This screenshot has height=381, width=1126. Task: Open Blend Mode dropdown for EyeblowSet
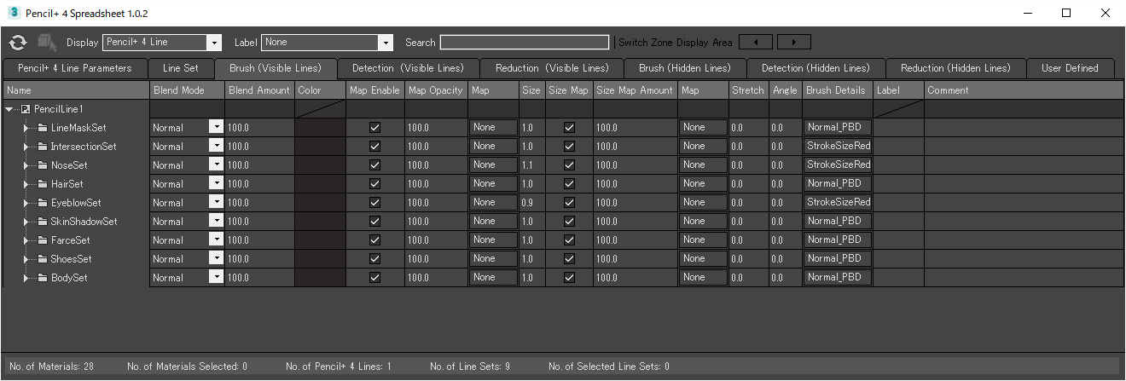[217, 203]
